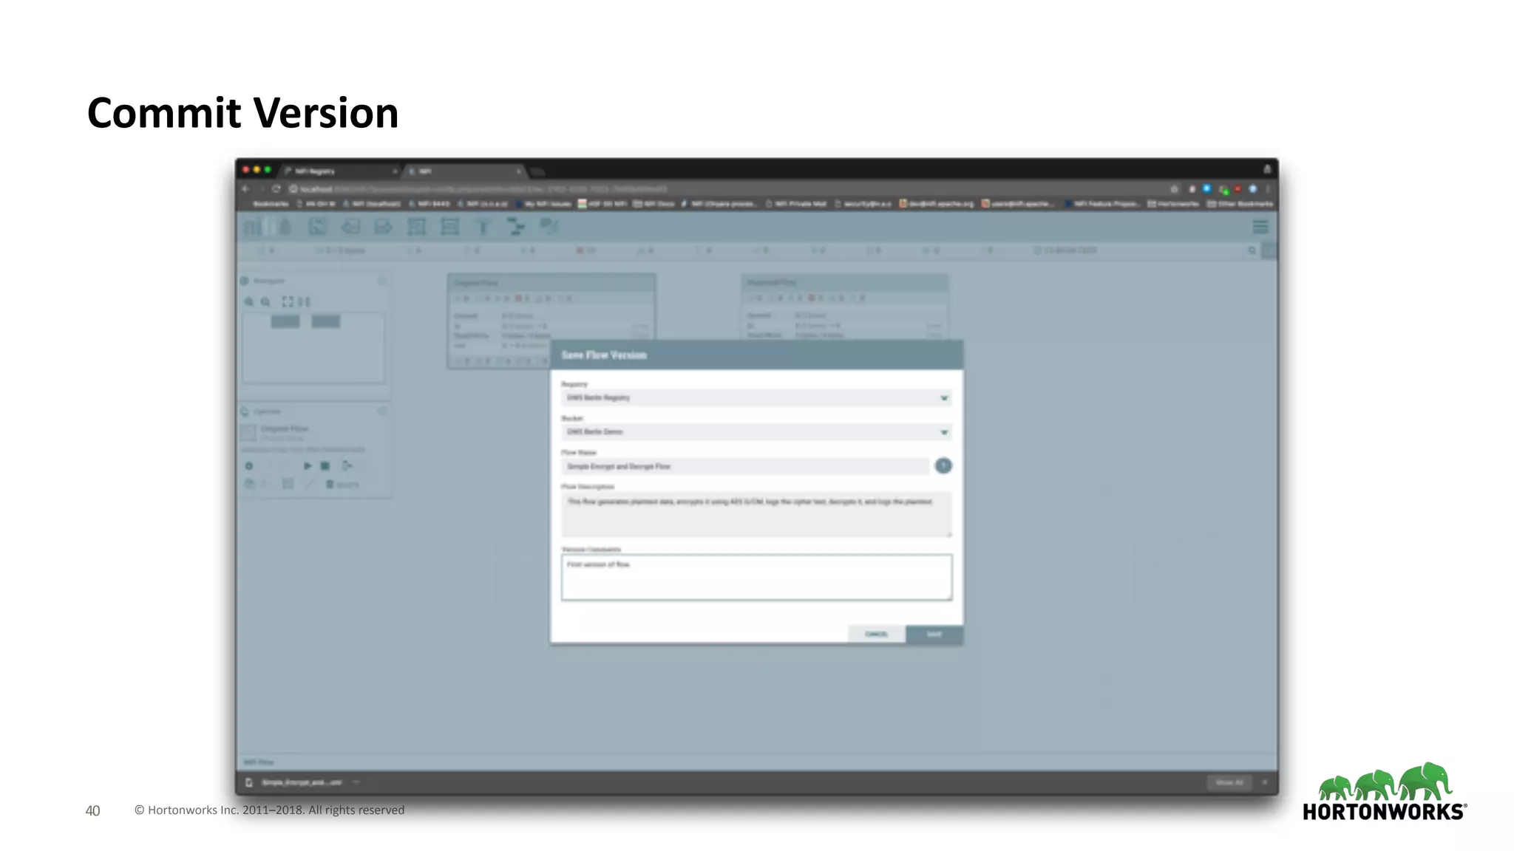Click the fit-to-screen icon in Navigate panel

(288, 302)
